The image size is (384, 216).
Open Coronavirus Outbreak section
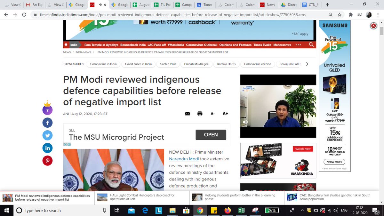[202, 45]
